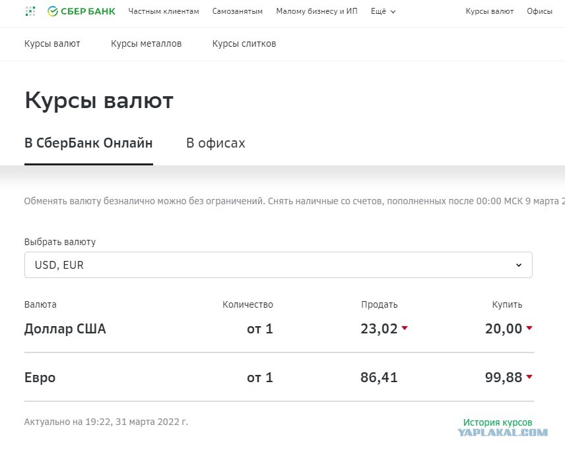Click the euro buy rate 99,88
The height and width of the screenshot is (452, 565).
pos(504,378)
